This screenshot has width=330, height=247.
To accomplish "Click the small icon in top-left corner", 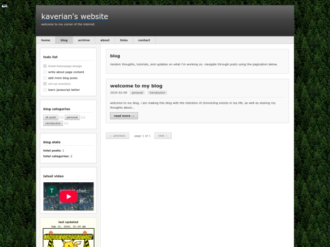I will pyautogui.click(x=4, y=6).
